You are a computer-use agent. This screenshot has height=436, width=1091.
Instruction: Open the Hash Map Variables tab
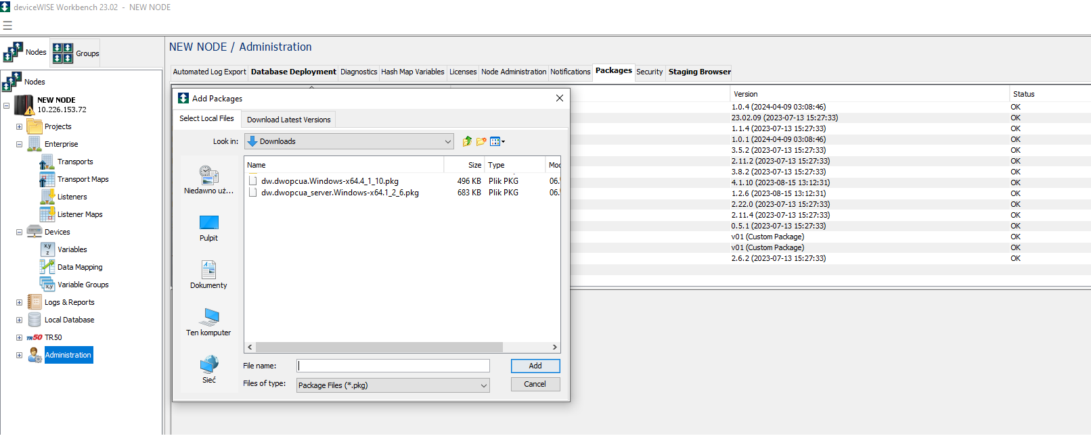coord(413,72)
